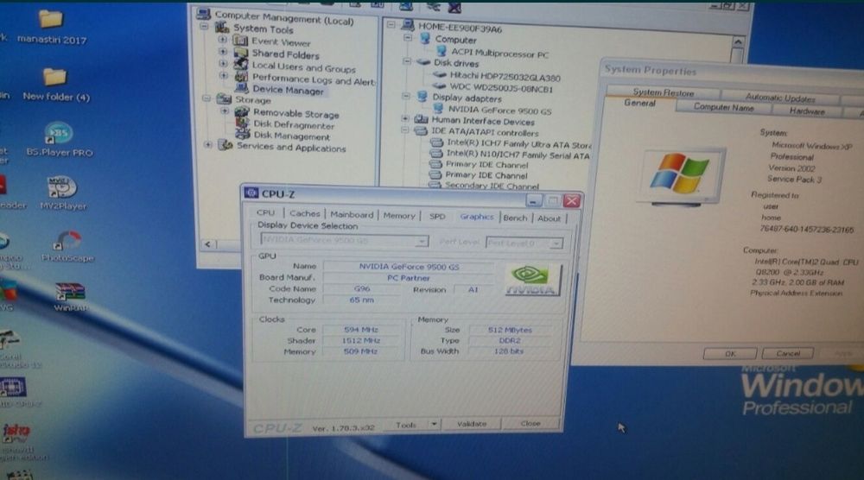Select the Shared Folders tree icon
The image size is (864, 480).
point(241,53)
